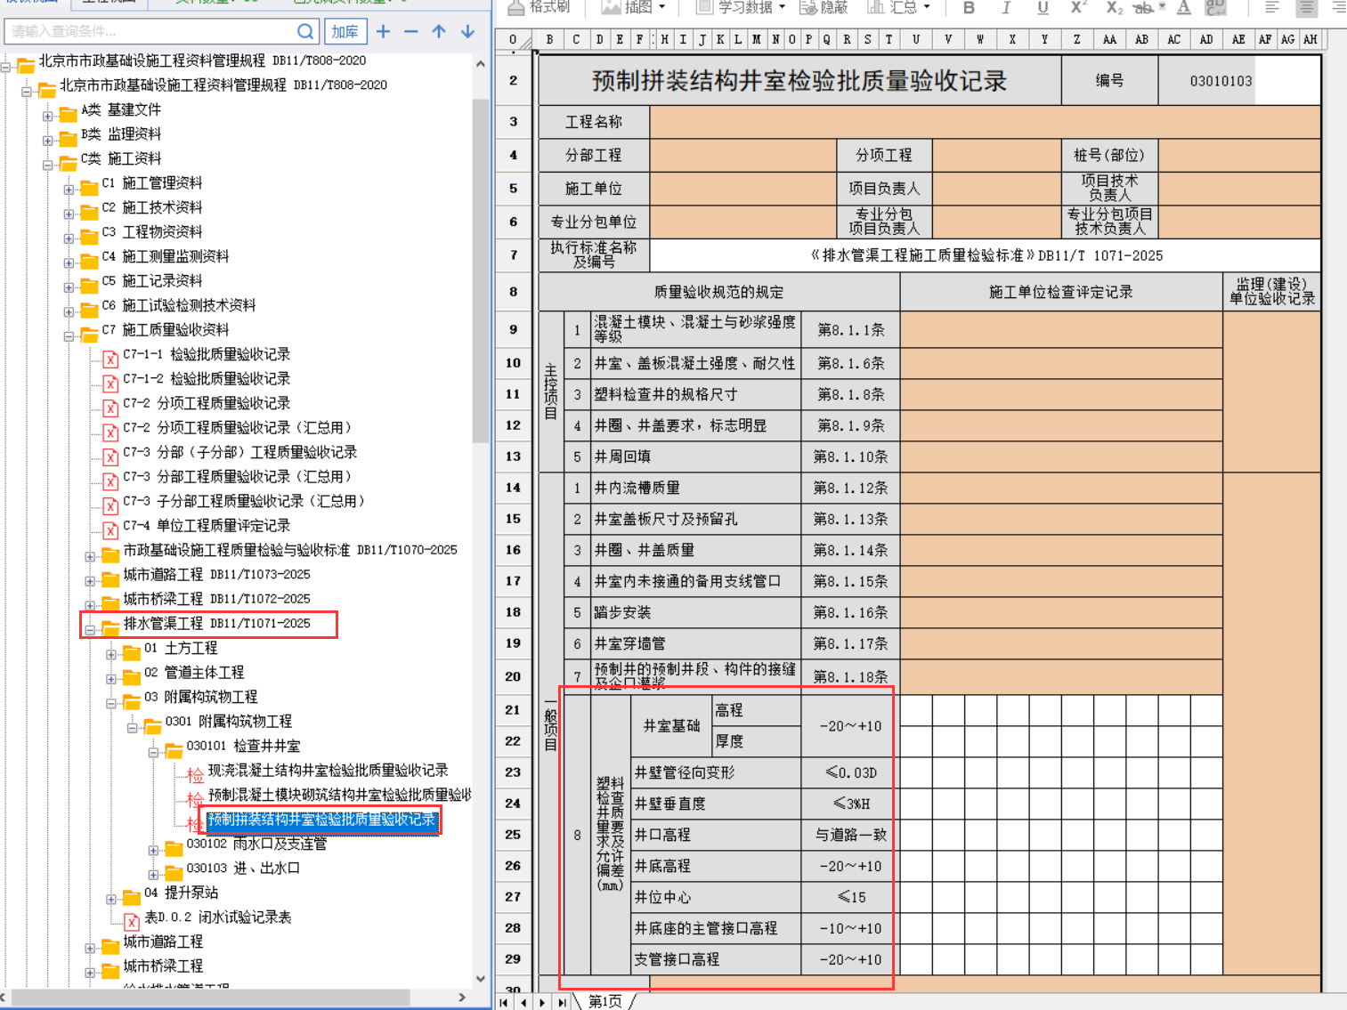
Task: Open strikethrough options dropdown arrow
Action: point(1163,7)
